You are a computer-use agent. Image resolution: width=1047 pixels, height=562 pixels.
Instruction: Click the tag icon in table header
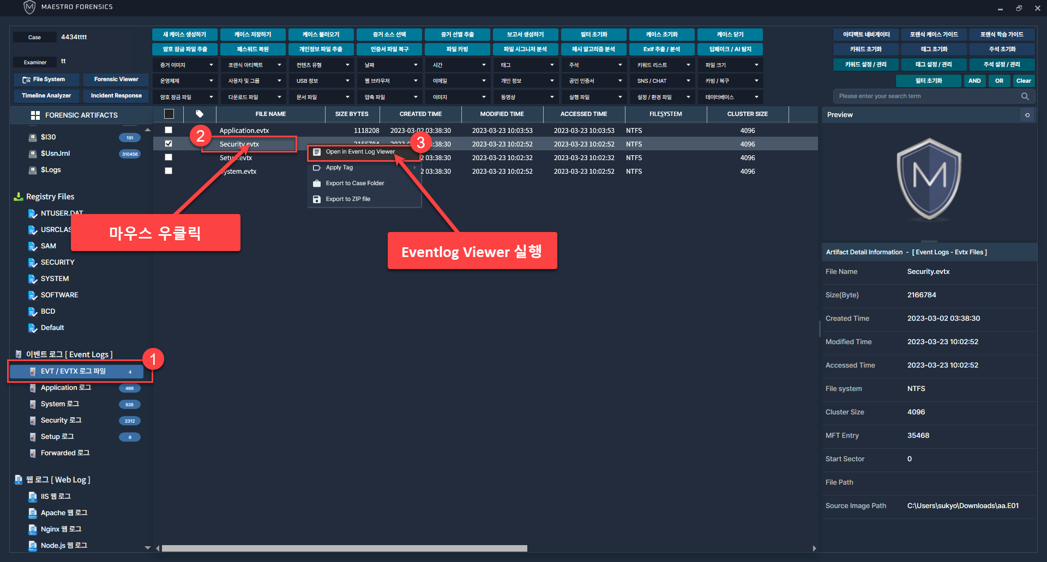point(200,114)
